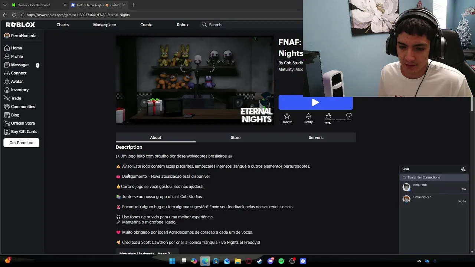Viewport: 475px width, 267px height.
Task: Close the Stream - Kick Dashboard tab
Action: coord(65,5)
